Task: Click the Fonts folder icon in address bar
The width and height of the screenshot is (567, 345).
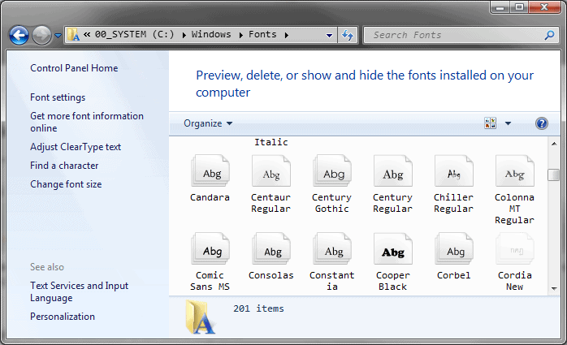Action: click(x=74, y=35)
